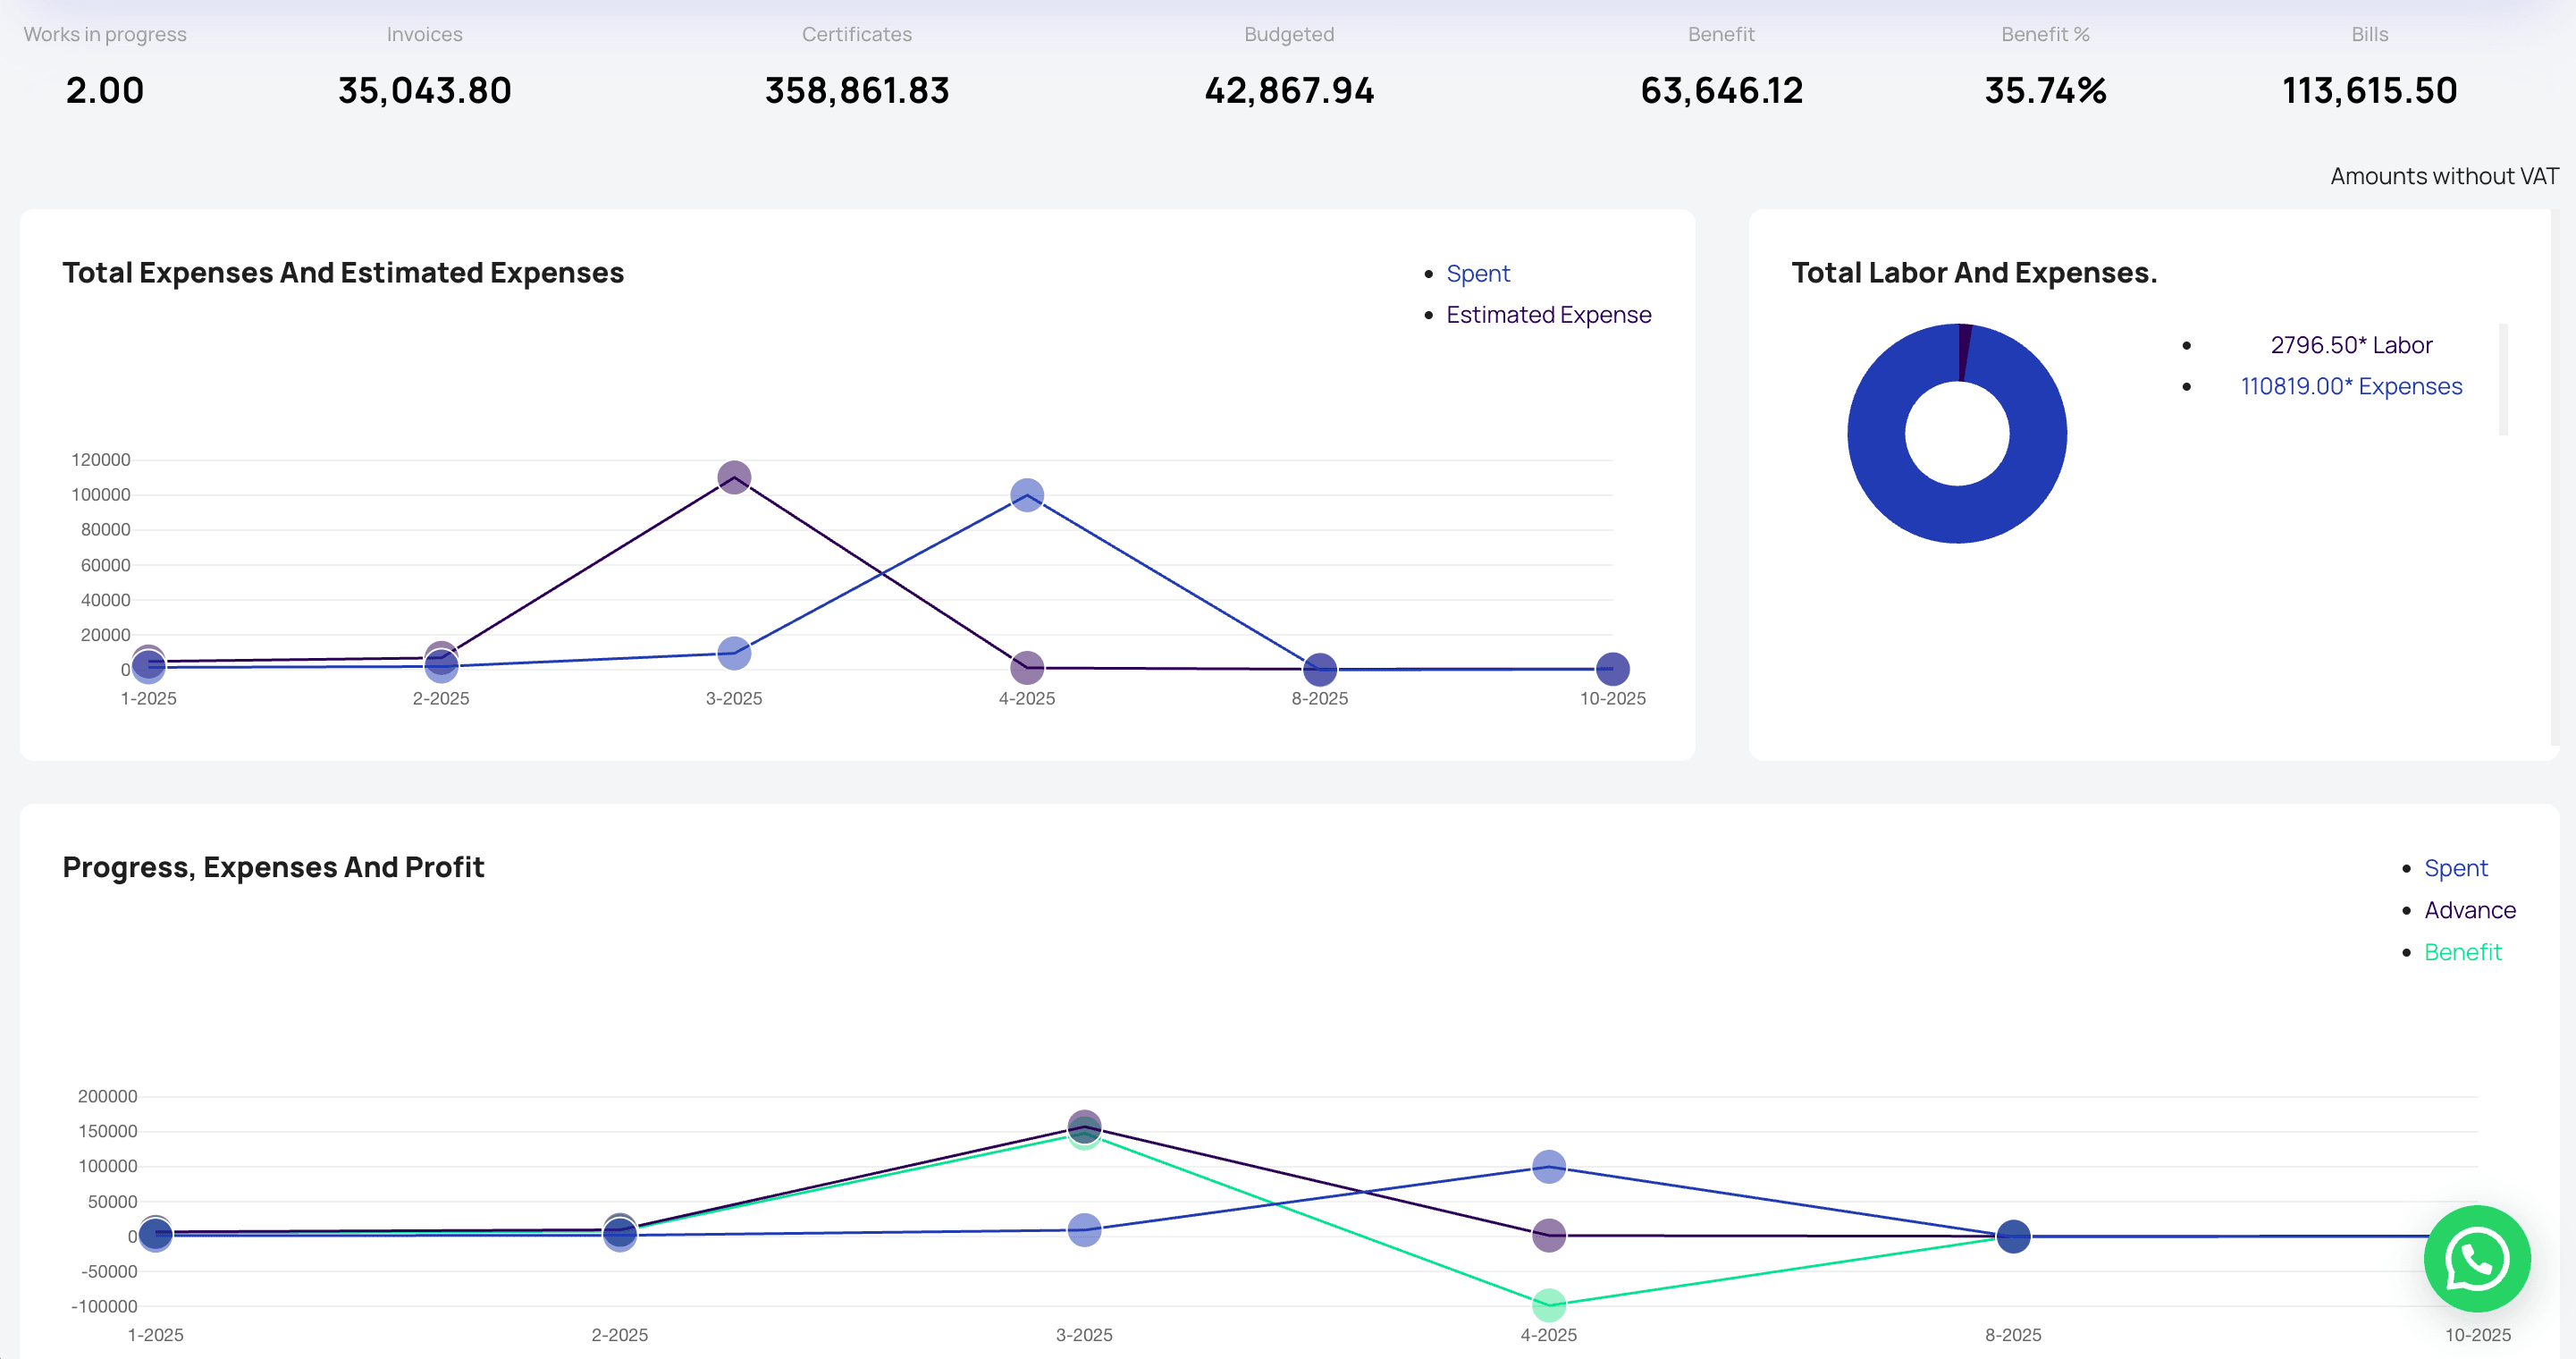Click the Benefit % value 35.74%
This screenshot has width=2576, height=1359.
tap(2044, 91)
